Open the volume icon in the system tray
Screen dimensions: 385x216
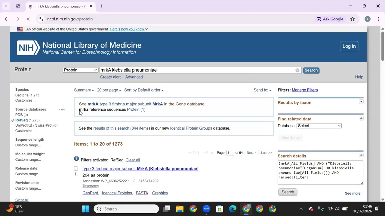[337, 209]
